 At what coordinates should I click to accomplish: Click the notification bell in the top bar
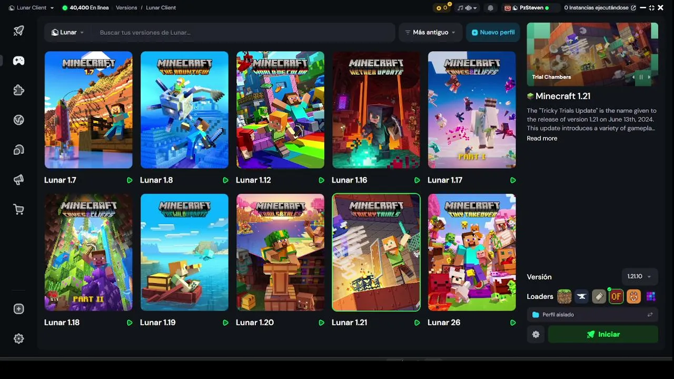coord(491,8)
